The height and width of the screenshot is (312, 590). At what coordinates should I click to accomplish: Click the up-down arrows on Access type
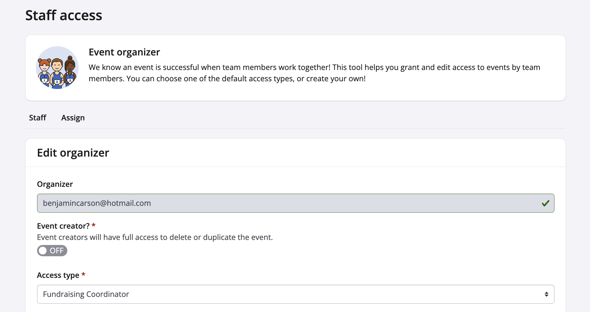(546, 294)
